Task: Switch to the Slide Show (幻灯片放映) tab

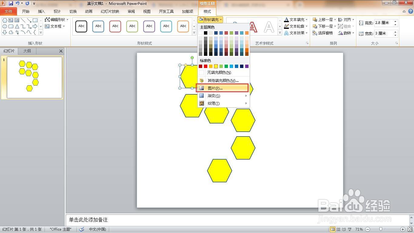Action: tap(110, 12)
